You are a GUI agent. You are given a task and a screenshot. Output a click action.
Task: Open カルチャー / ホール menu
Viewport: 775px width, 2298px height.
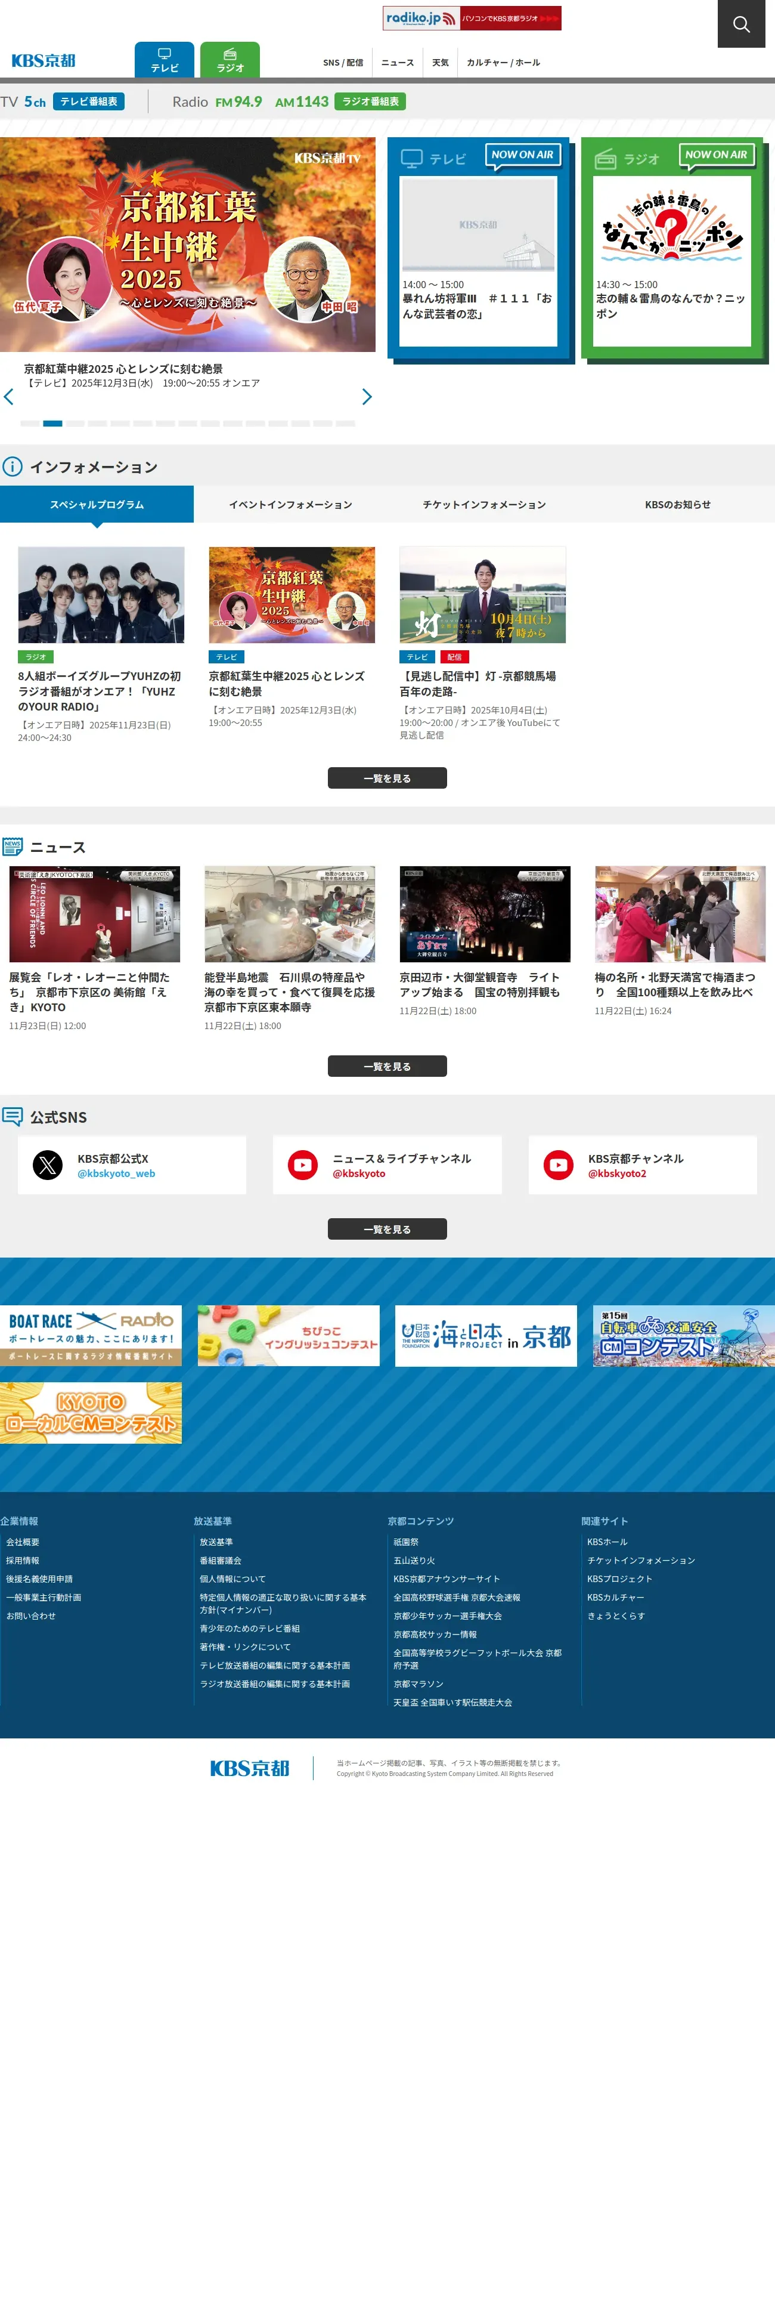[x=503, y=63]
